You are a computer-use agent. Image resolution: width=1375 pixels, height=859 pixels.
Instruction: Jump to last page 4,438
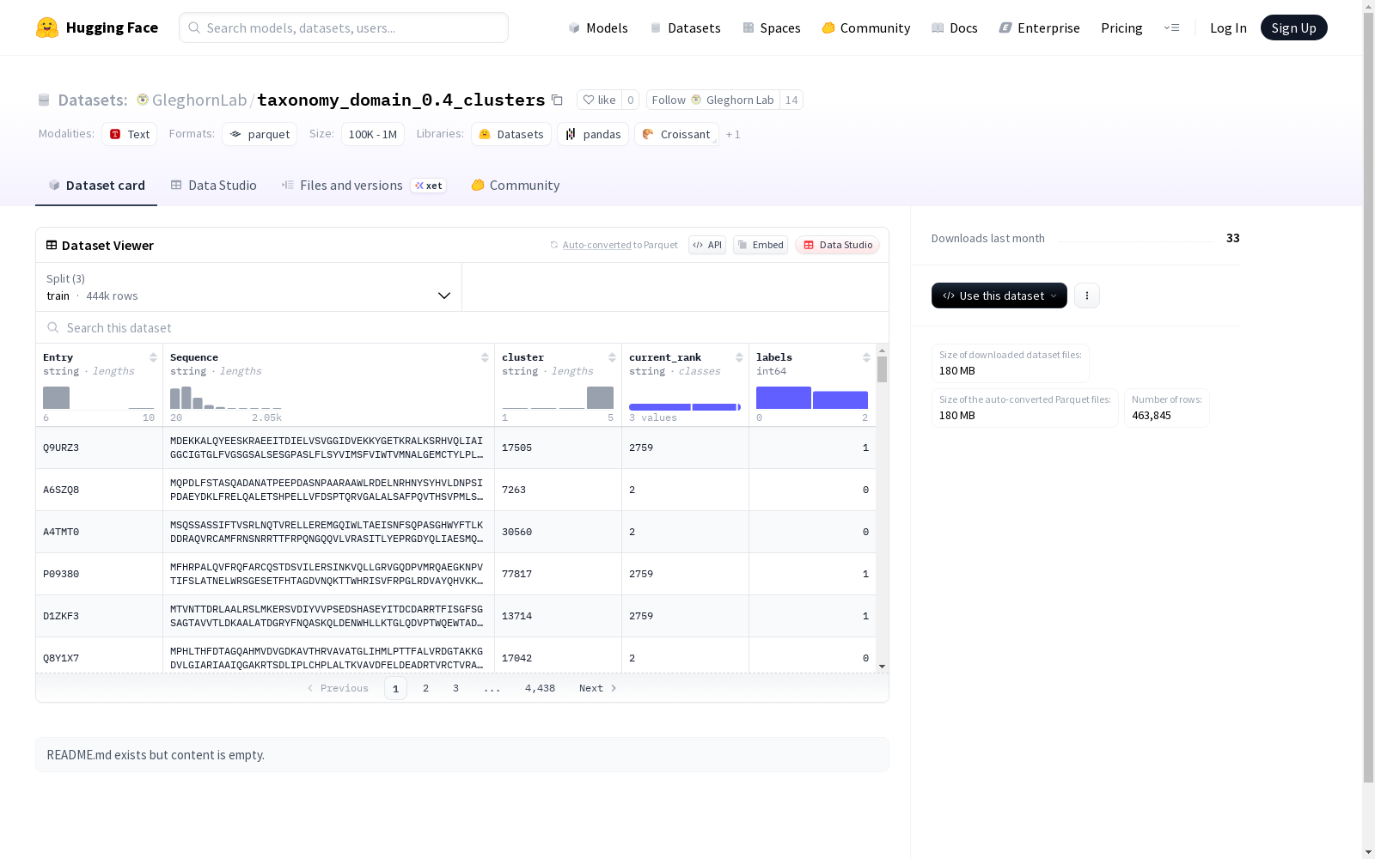pos(540,688)
